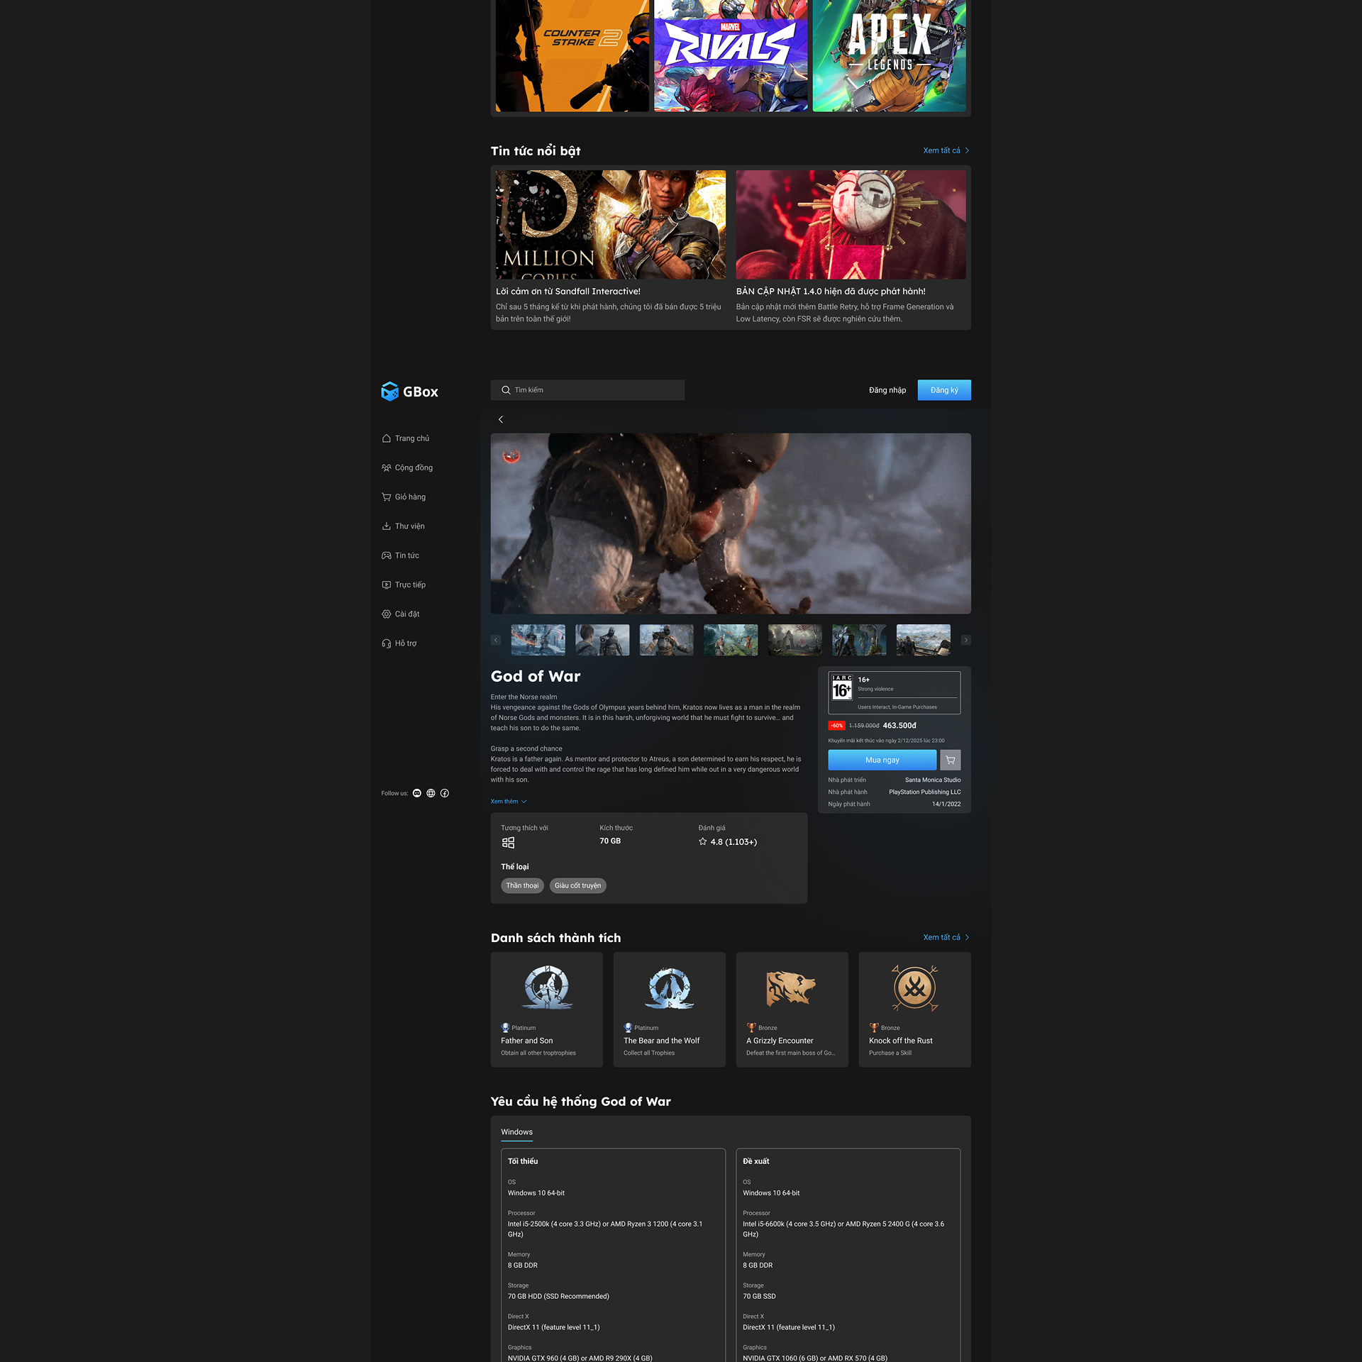
Task: Click the 4.8 (1.103+) rating value
Action: point(733,842)
